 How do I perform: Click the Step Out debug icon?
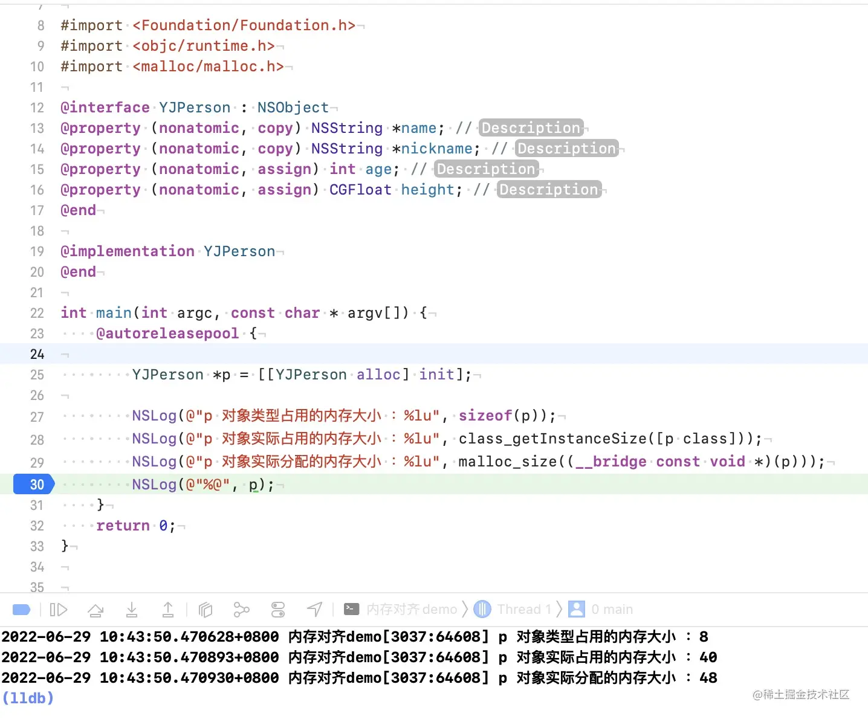tap(168, 610)
